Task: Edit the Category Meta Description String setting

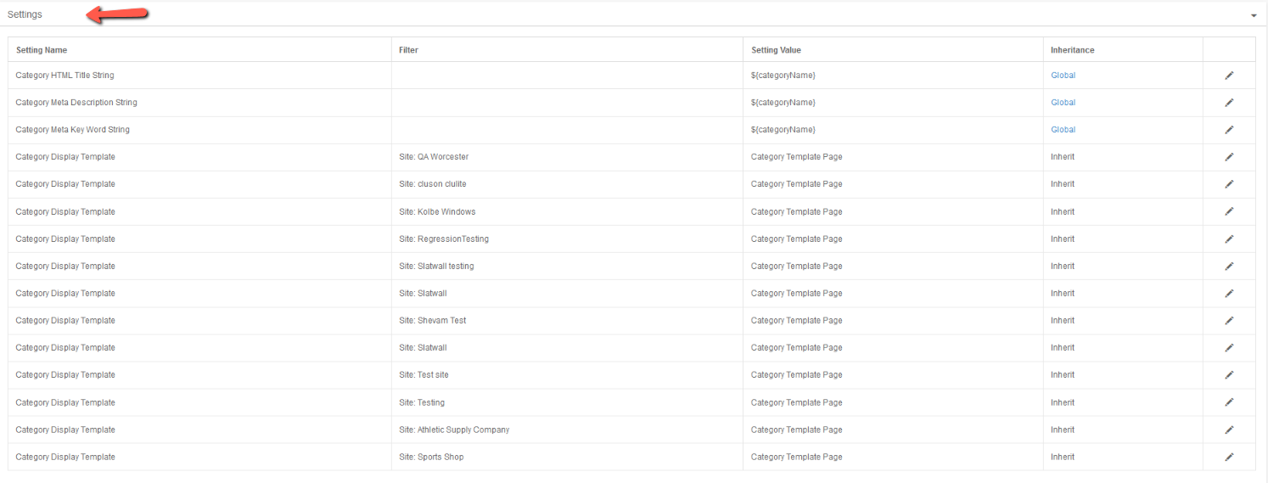Action: click(x=1229, y=103)
